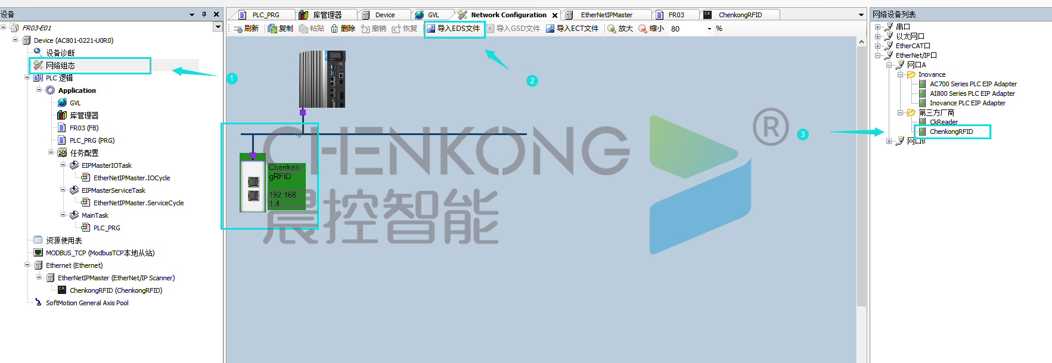The height and width of the screenshot is (363, 1052).
Task: Switch to the EtherNetIPMaster tab
Action: coord(606,15)
